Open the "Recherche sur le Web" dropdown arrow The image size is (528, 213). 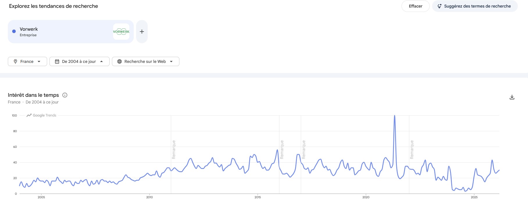[171, 61]
